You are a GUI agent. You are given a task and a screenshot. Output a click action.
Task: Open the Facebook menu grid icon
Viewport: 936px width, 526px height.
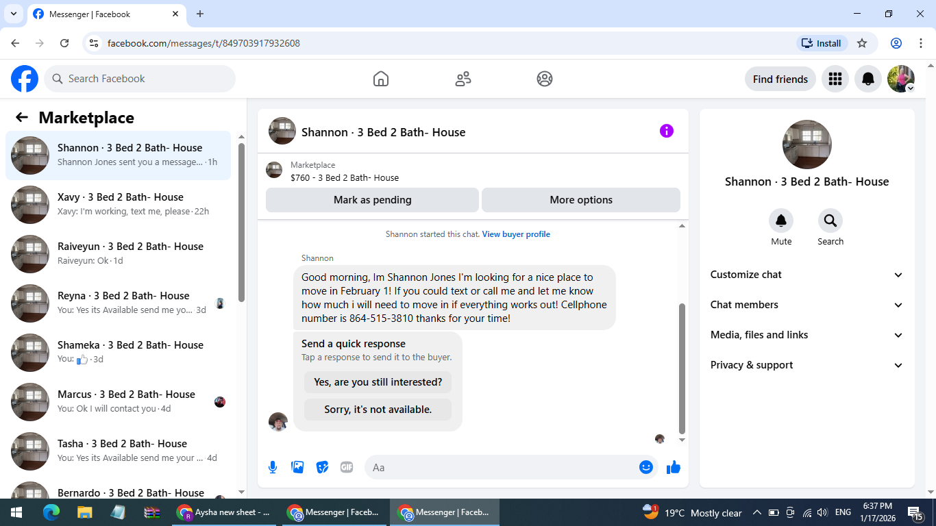click(x=835, y=79)
